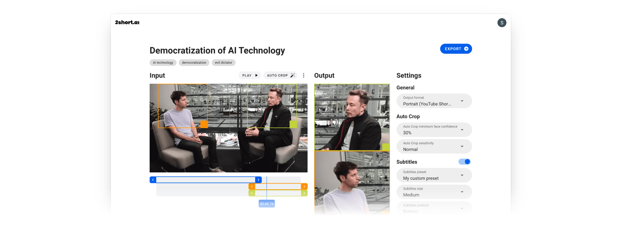Screen dimensions: 624x246
Task: Click the blue clip right trim handle
Action: pyautogui.click(x=259, y=180)
